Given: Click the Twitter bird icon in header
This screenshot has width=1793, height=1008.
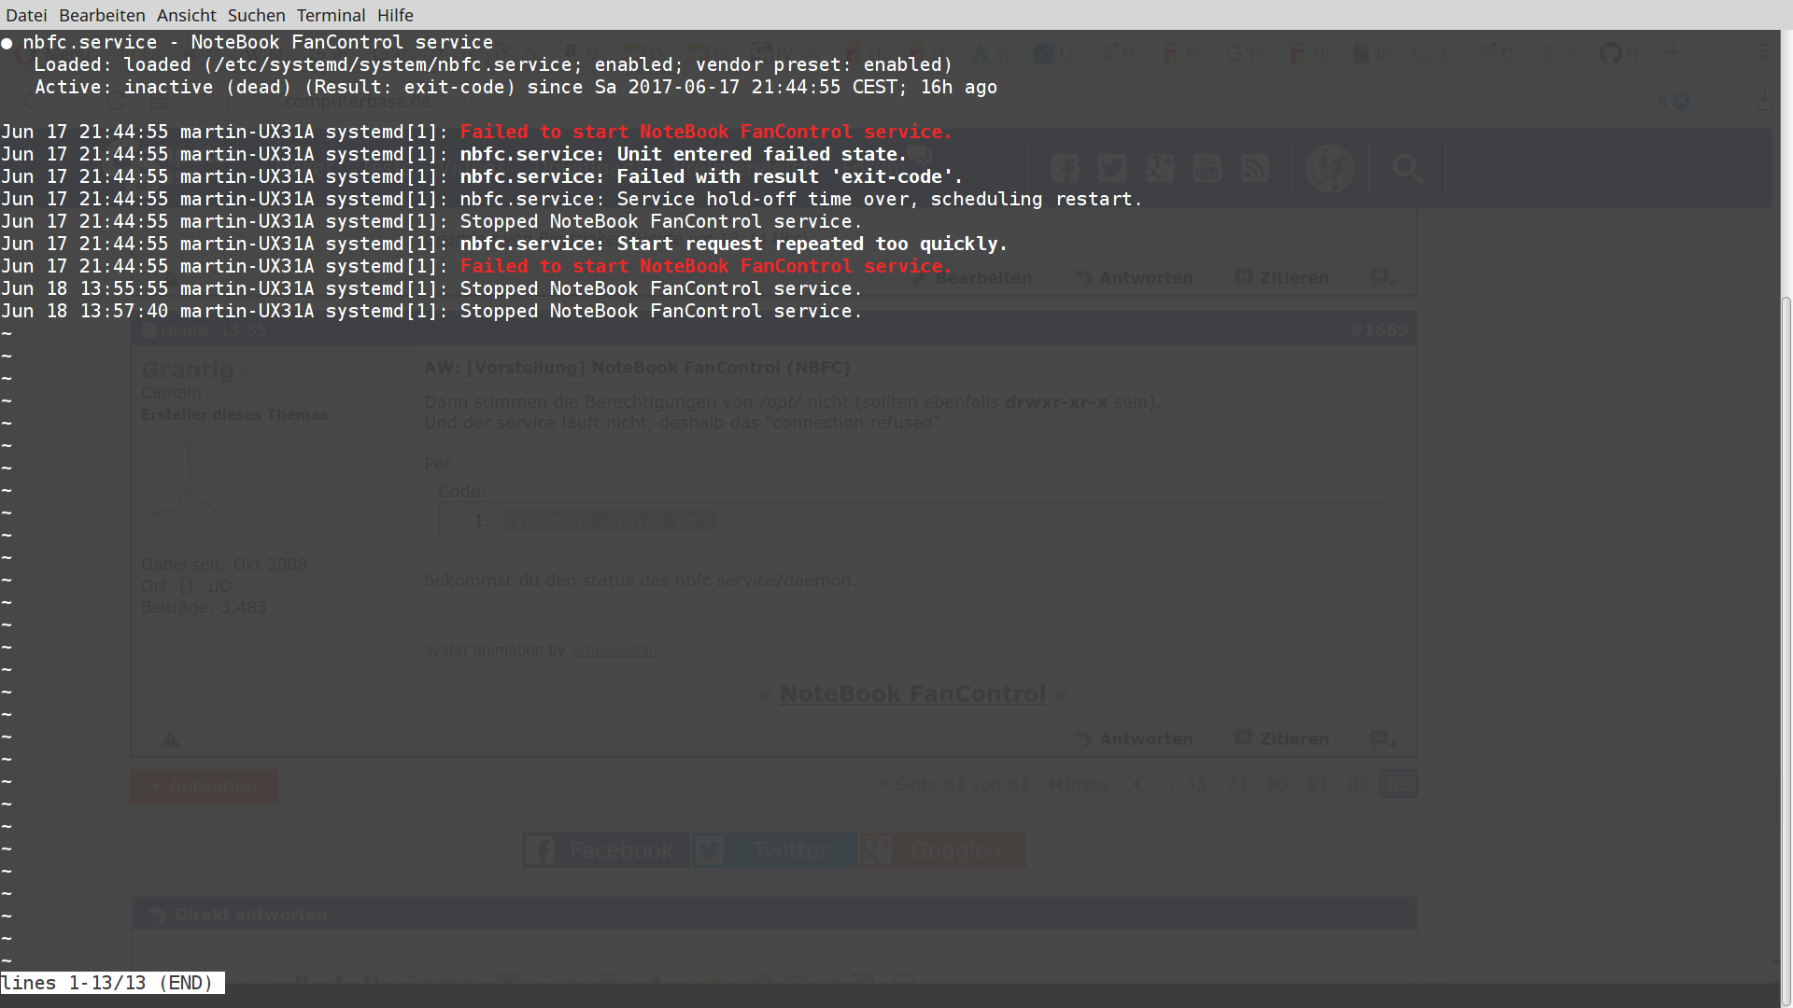Looking at the screenshot, I should pos(1111,169).
